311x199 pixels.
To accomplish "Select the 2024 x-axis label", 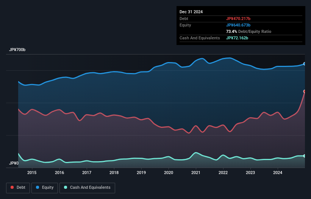I will point(278,173).
